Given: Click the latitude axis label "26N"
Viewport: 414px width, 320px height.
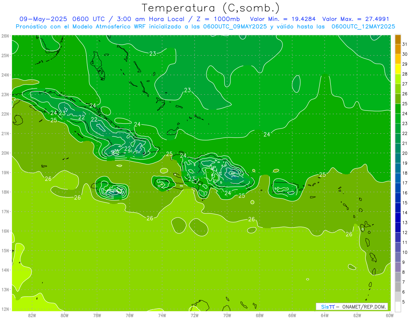Looking at the screenshot, I should pyautogui.click(x=5, y=36).
